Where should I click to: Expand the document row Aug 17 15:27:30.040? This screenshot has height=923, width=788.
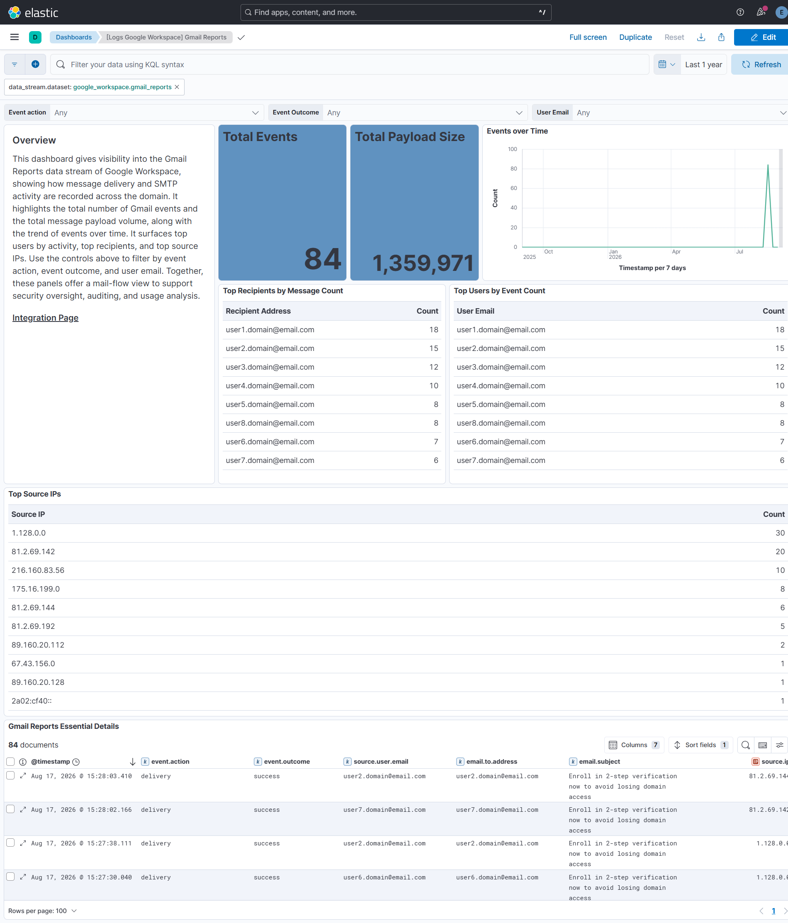23,877
